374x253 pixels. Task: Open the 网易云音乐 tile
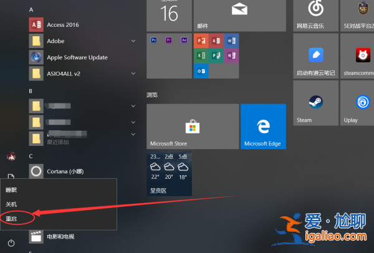pyautogui.click(x=316, y=16)
